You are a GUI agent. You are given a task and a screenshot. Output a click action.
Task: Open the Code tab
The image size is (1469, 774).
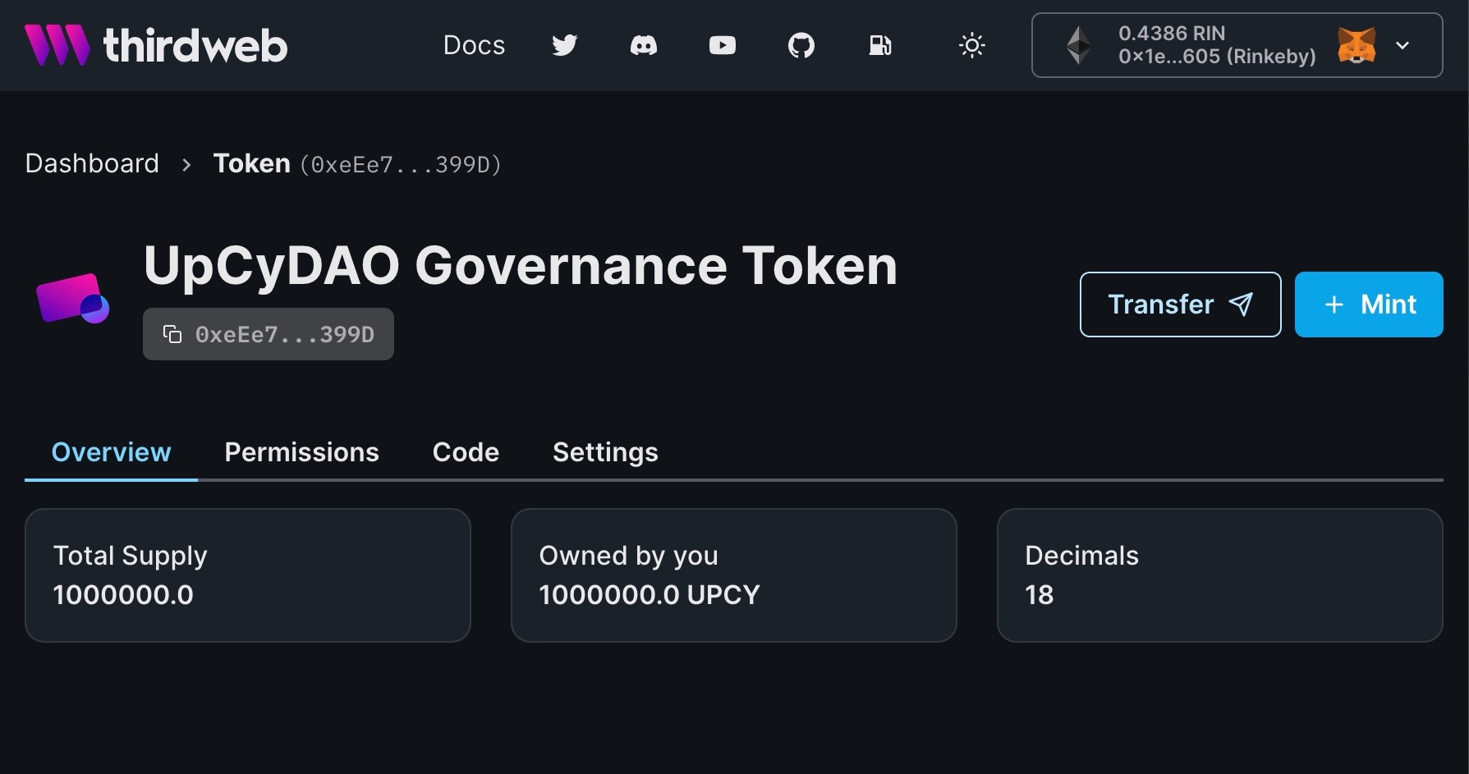click(x=466, y=452)
